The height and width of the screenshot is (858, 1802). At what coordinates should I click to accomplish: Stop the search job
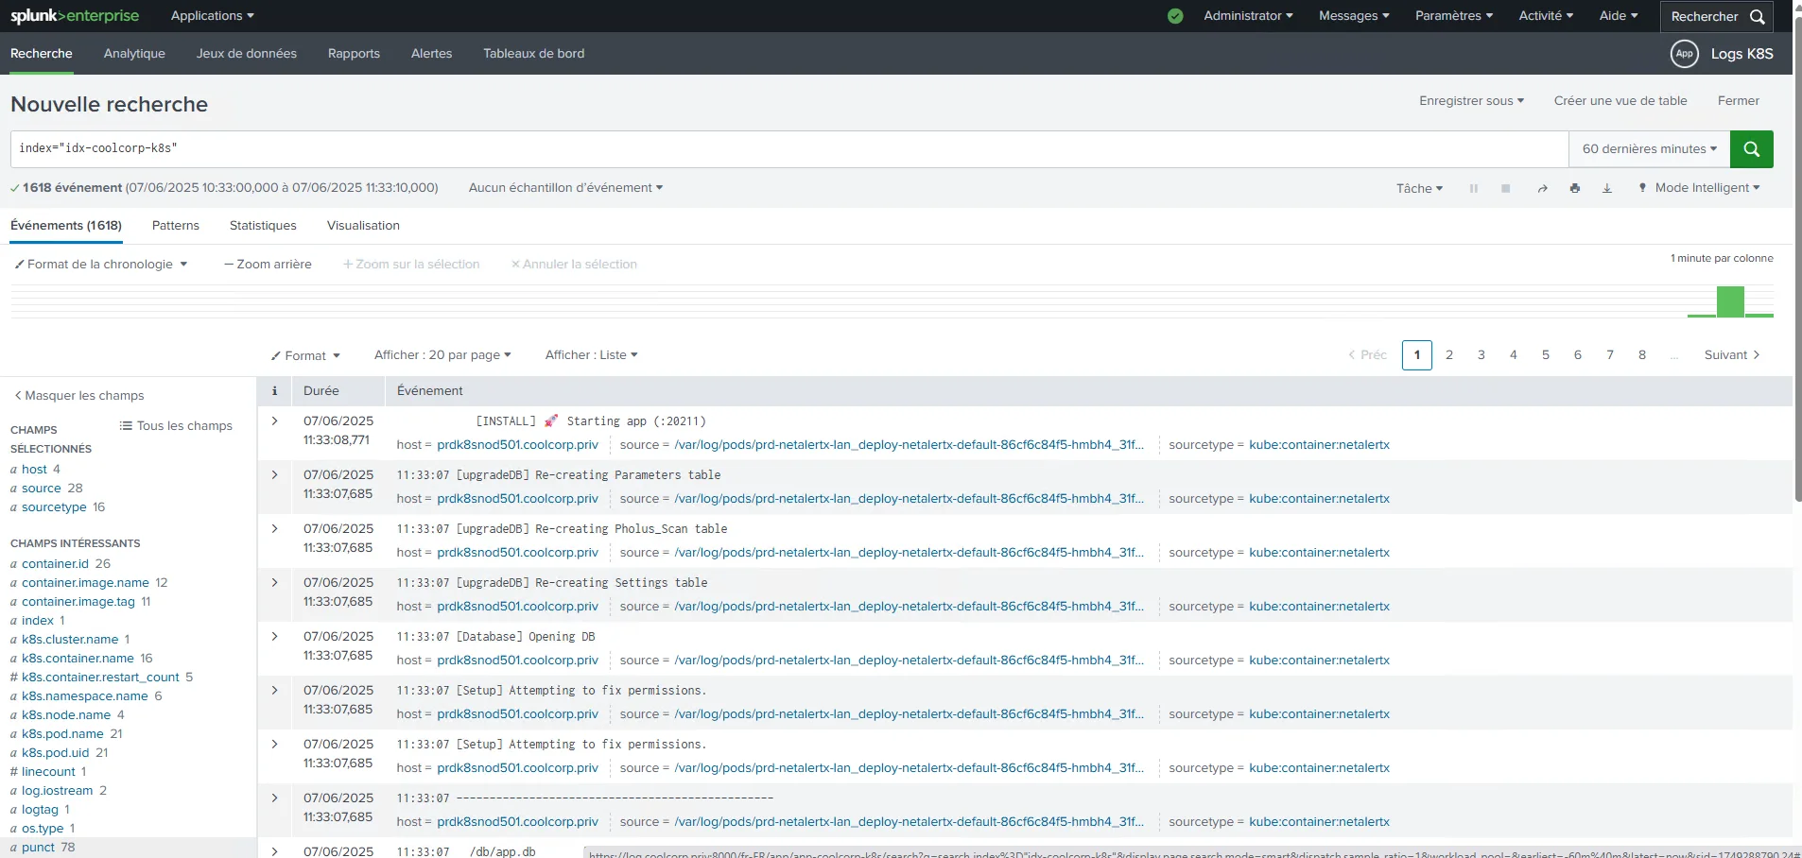1505,189
